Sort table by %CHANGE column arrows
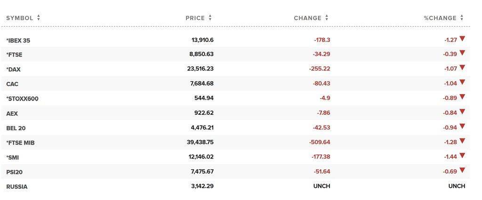Viewport: 482px width, 200px height. [462, 18]
